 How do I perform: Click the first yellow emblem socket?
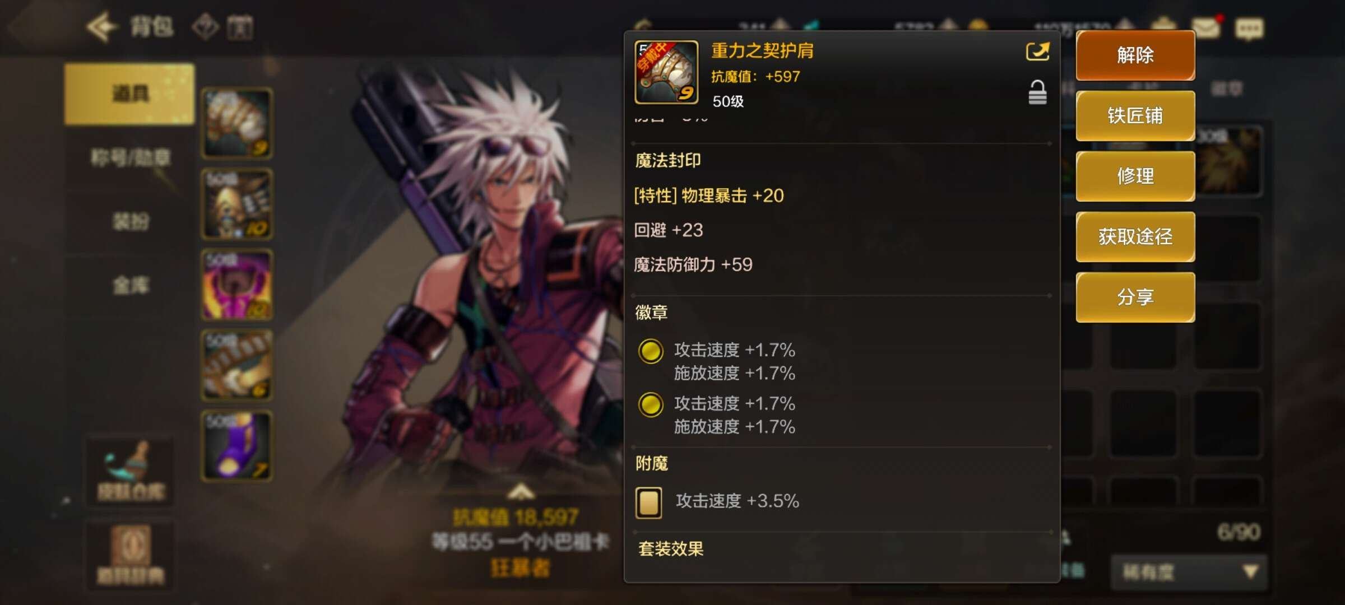coord(651,351)
